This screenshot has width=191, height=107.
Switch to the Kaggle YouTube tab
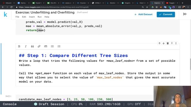coord(172,3)
